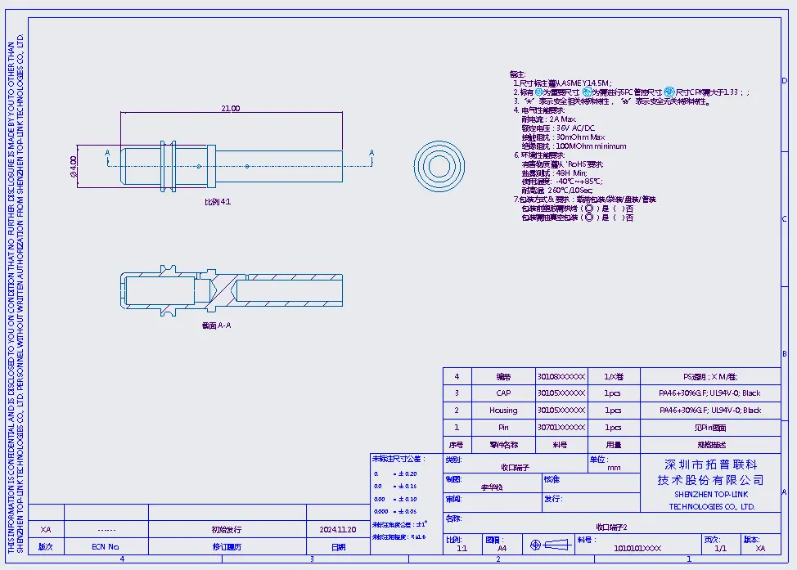Click the 初始发行 revision history entry
797x570 pixels.
coord(216,530)
